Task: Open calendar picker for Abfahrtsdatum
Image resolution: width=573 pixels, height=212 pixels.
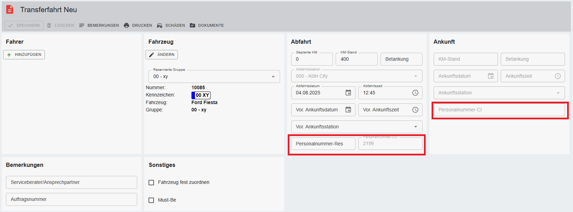Action: tap(348, 93)
